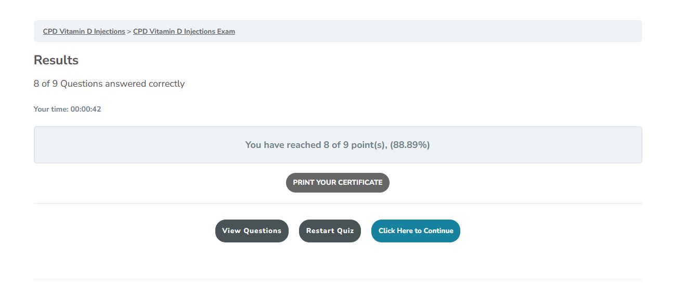Screen dimensions: 674x286
Task: Click the questions answered correctly summary text
Action: [109, 84]
